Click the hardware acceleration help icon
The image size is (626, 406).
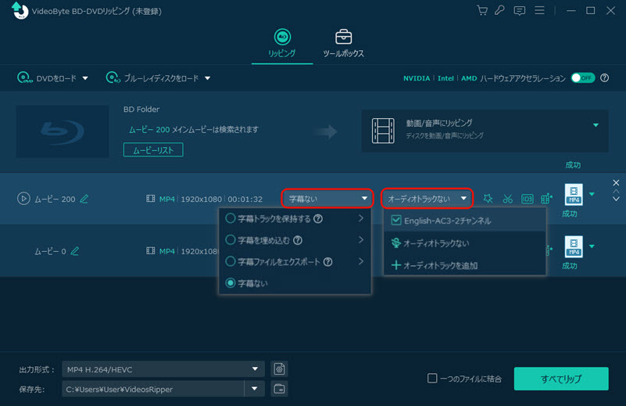[x=604, y=78]
